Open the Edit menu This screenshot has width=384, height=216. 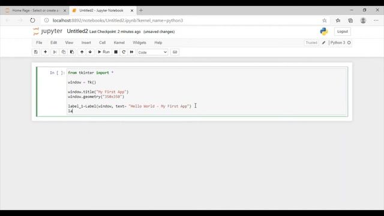53,43
